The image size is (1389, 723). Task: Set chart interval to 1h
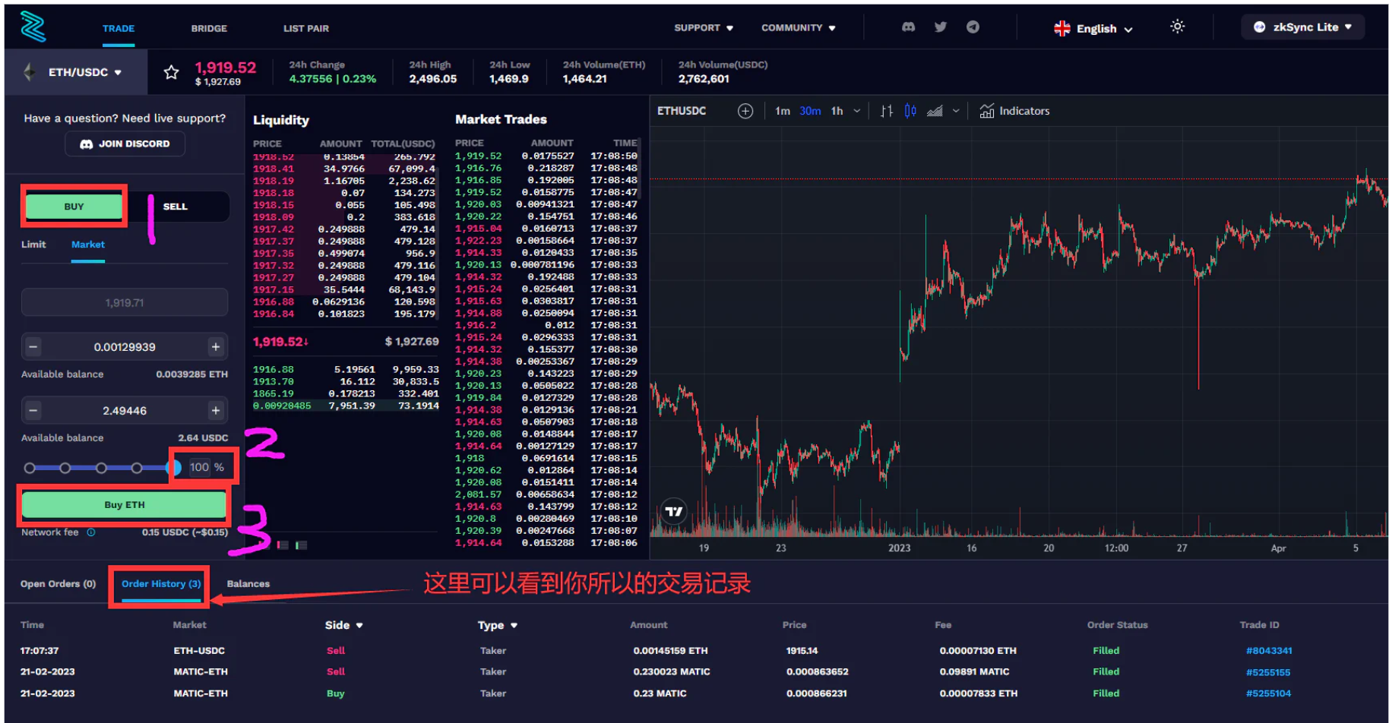pyautogui.click(x=837, y=111)
